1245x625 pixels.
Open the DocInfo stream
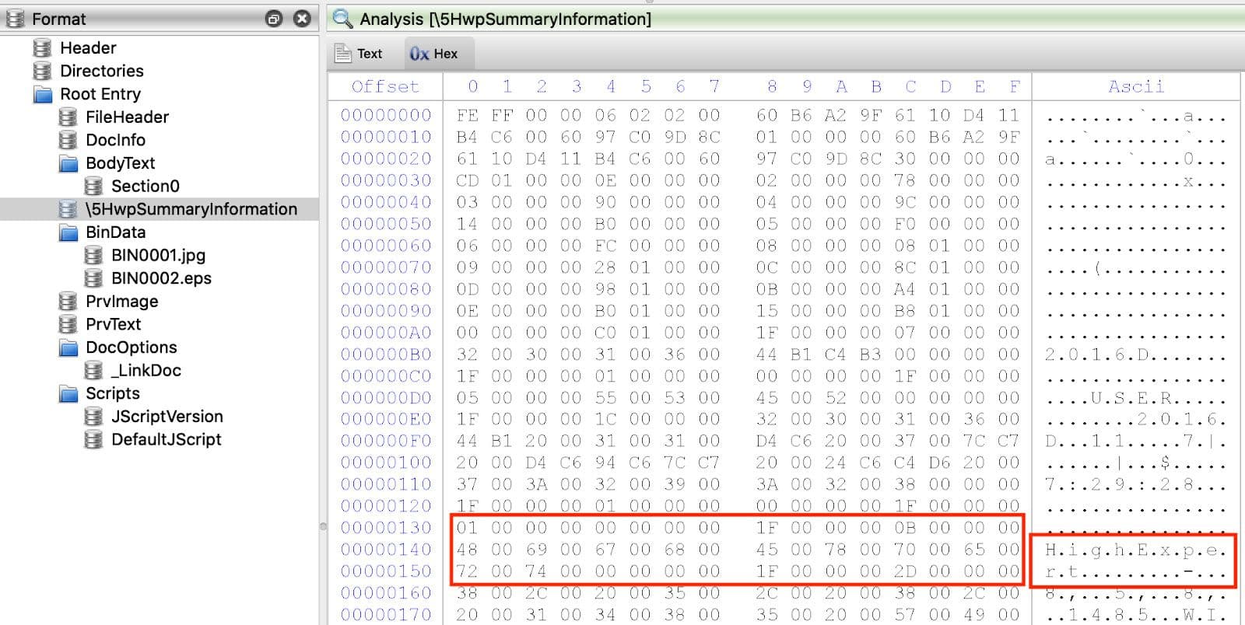pos(115,141)
